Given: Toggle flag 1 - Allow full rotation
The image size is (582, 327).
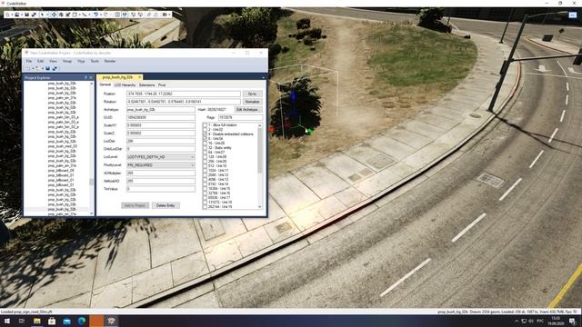Looking at the screenshot, I should (x=205, y=125).
